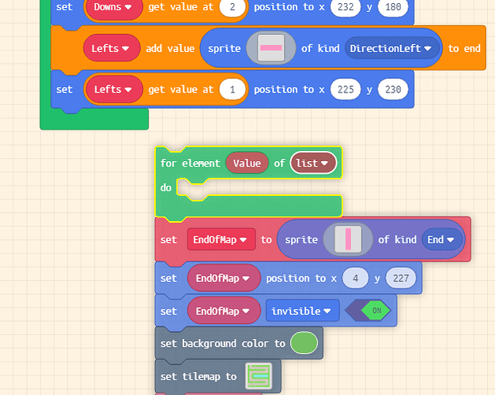The image size is (495, 395).
Task: Edit the index value 2 in Downs block
Action: pyautogui.click(x=232, y=7)
